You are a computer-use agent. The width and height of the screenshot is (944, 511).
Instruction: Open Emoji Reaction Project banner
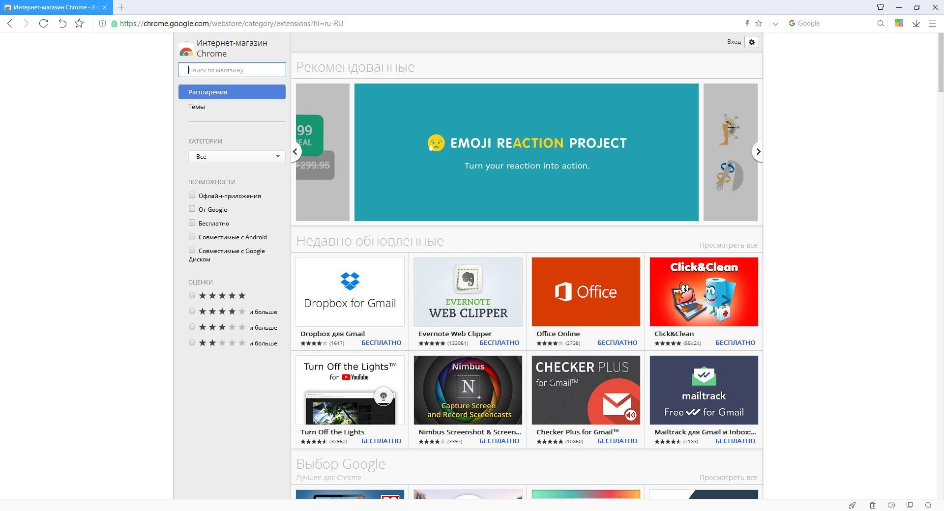click(x=526, y=152)
